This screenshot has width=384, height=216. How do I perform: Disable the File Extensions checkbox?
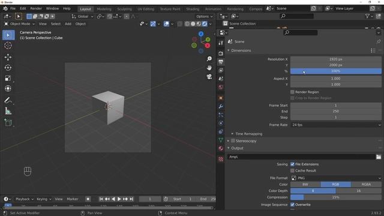tap(292, 164)
